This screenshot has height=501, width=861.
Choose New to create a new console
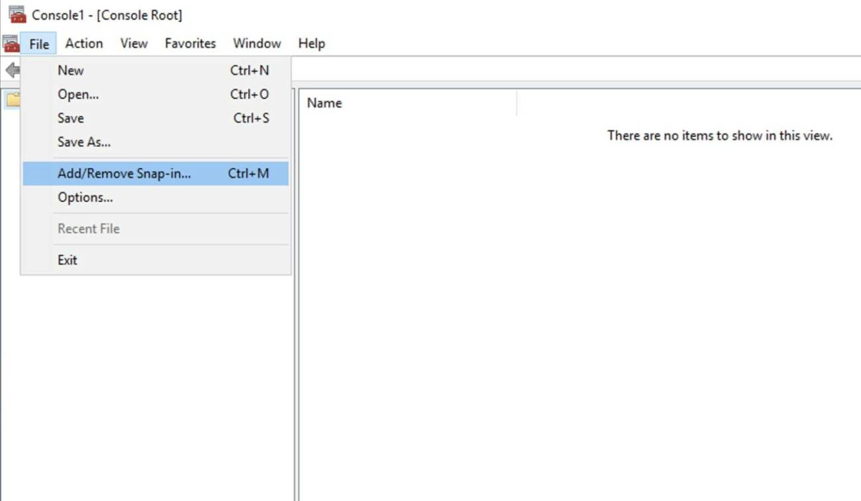point(71,70)
